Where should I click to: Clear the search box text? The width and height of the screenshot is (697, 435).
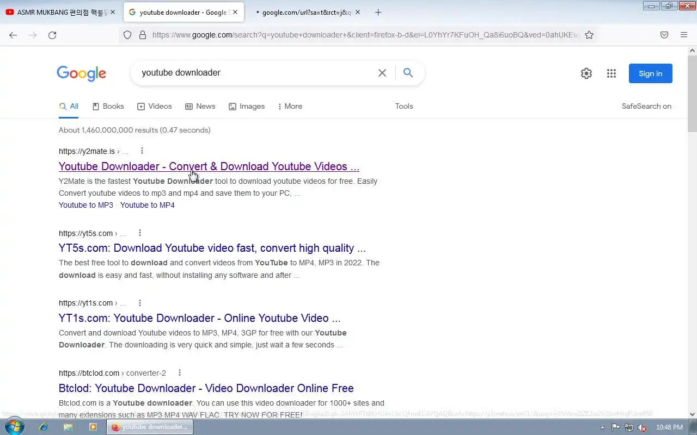click(382, 73)
